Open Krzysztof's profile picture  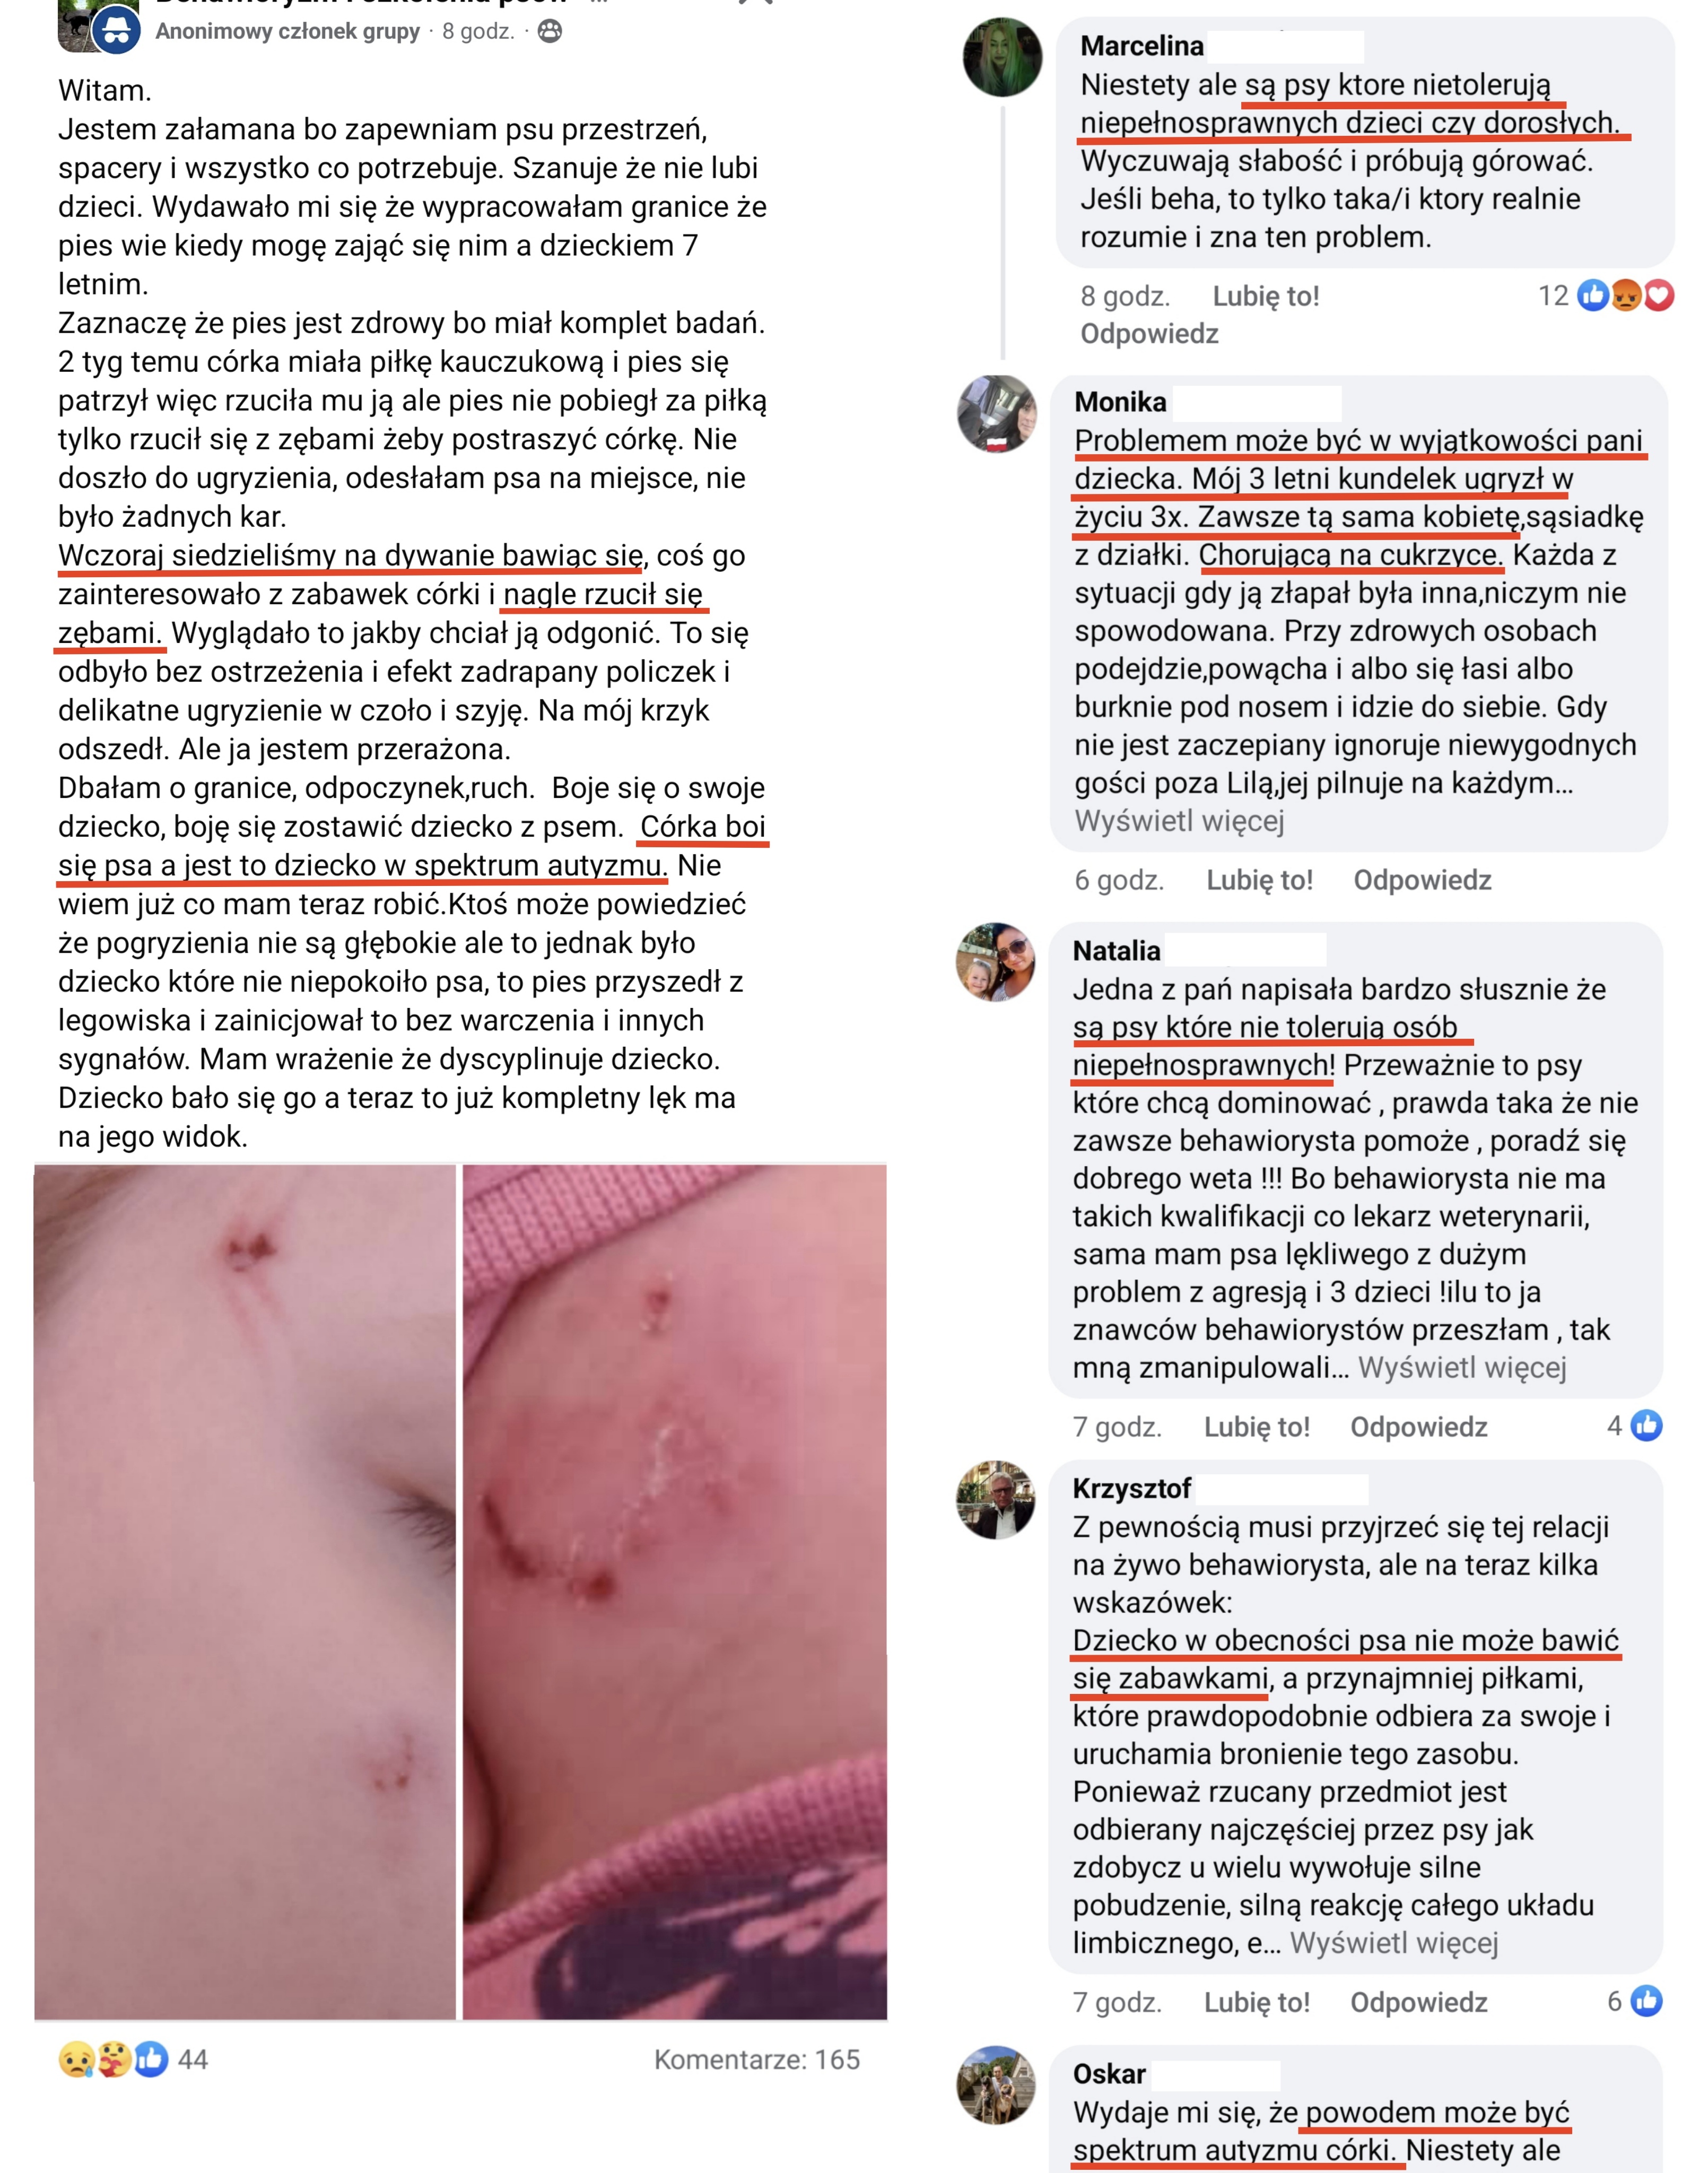click(996, 1499)
